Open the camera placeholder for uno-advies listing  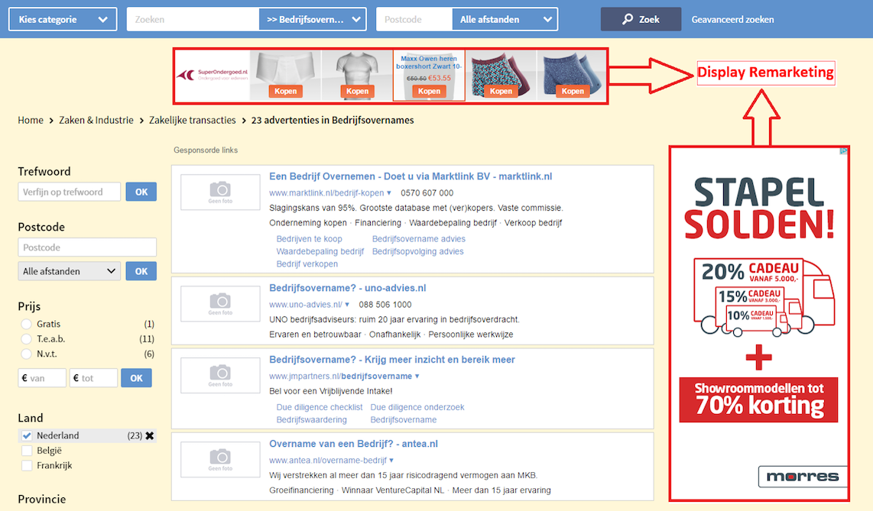click(220, 303)
